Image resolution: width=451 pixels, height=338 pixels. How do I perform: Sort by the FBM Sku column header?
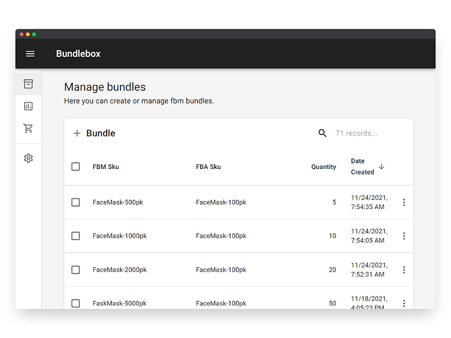(106, 167)
